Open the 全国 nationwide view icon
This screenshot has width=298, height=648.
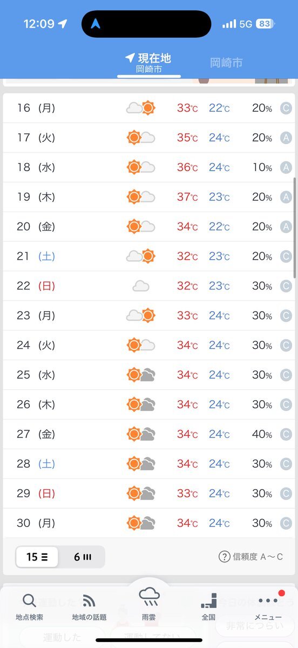pyautogui.click(x=208, y=606)
